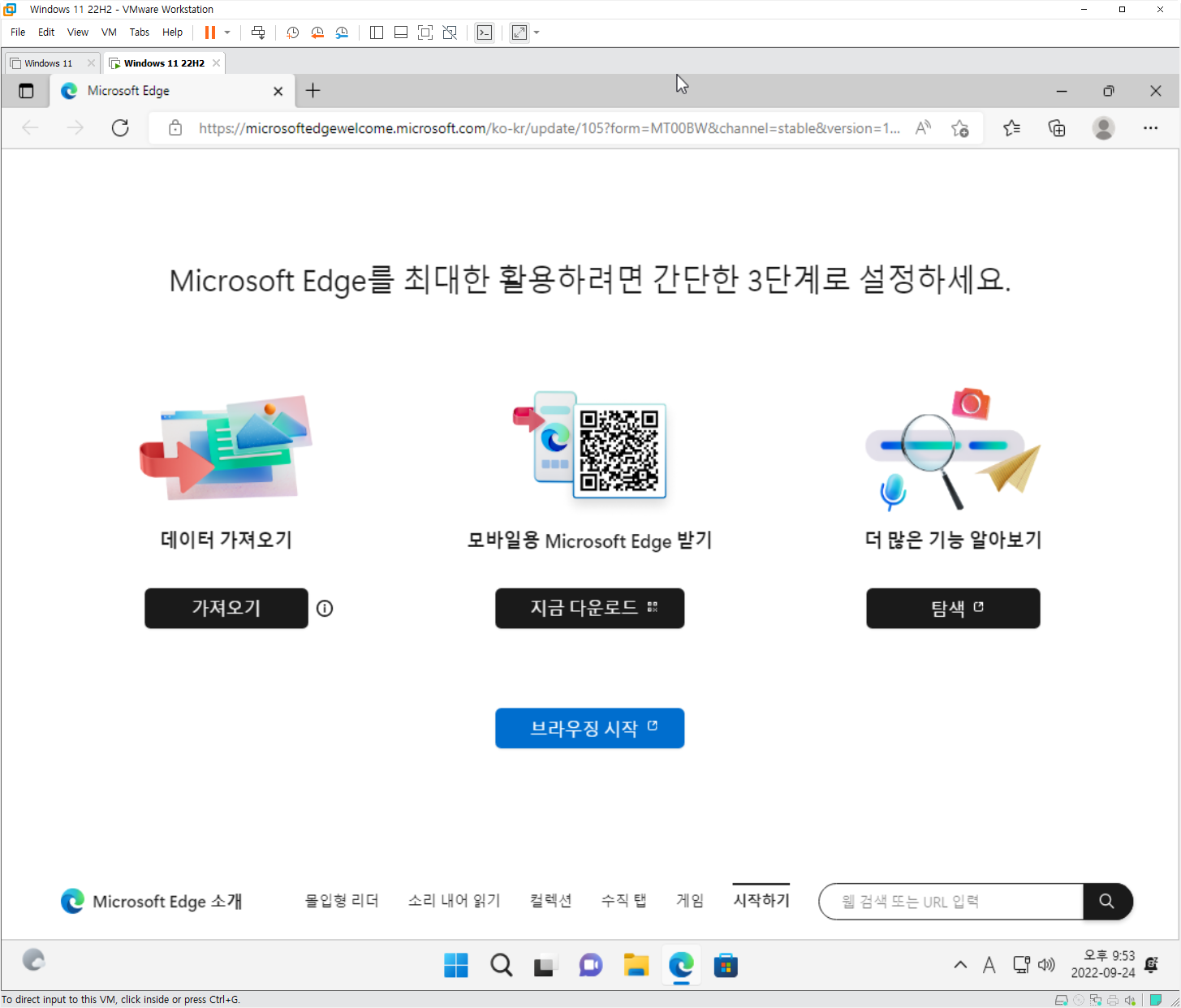
Task: Open the 컬렉션 footer link
Action: tap(551, 901)
